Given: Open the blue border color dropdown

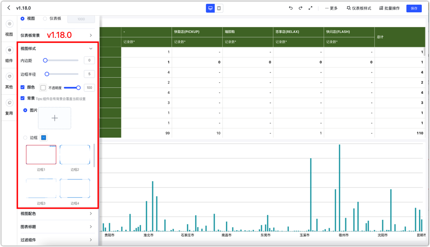Looking at the screenshot, I should pyautogui.click(x=44, y=138).
